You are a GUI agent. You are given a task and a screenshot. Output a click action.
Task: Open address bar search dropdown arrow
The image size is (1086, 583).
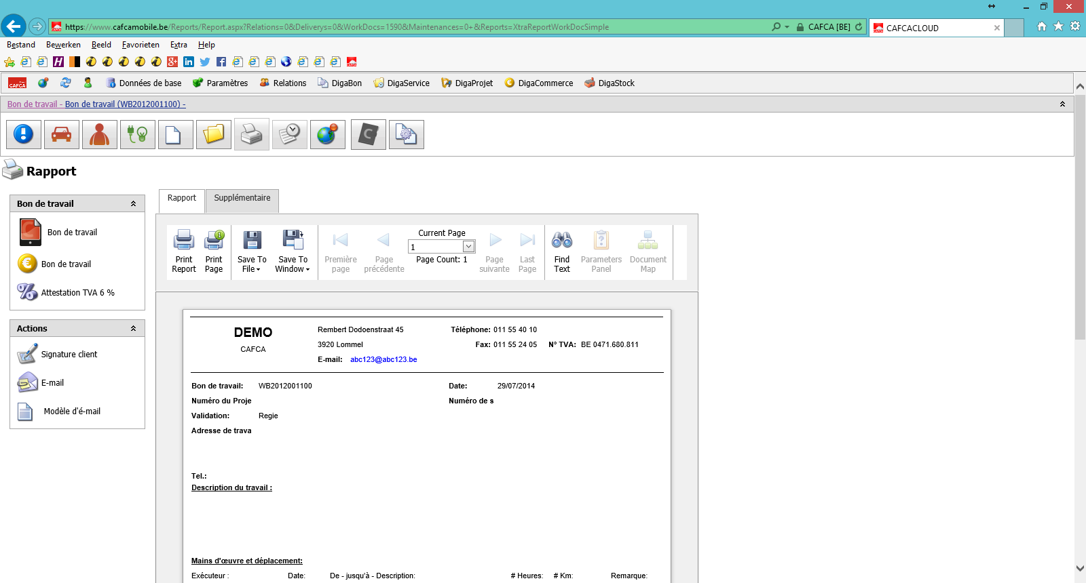click(787, 27)
